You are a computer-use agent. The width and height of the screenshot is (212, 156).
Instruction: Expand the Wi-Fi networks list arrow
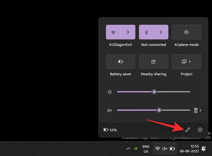(128, 32)
